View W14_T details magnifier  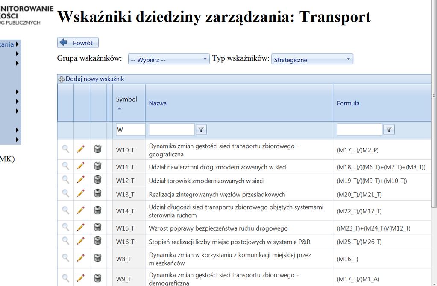(x=65, y=210)
